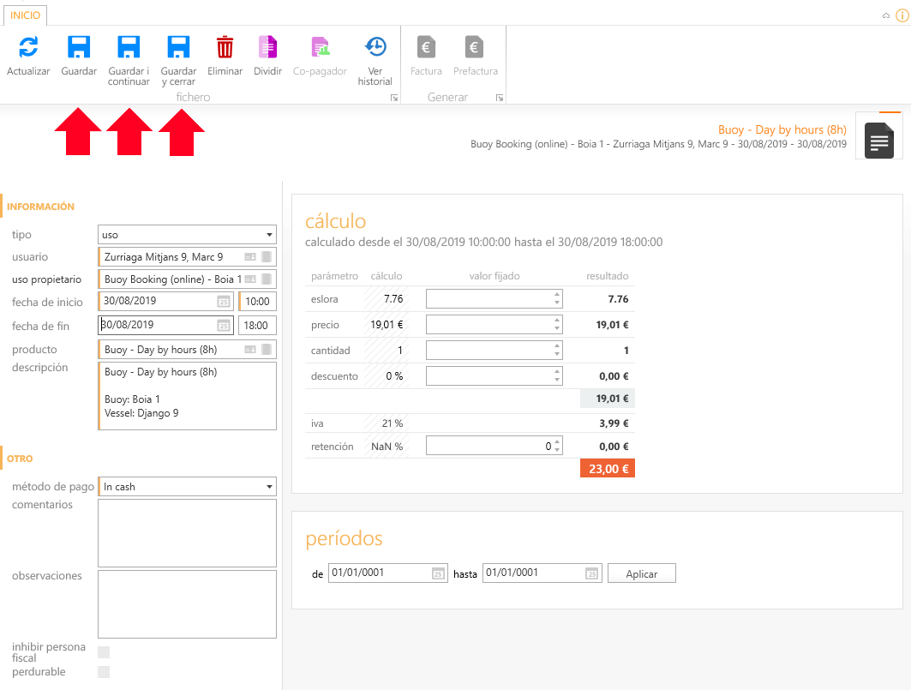Click the total amount 23,00 €

tap(608, 469)
